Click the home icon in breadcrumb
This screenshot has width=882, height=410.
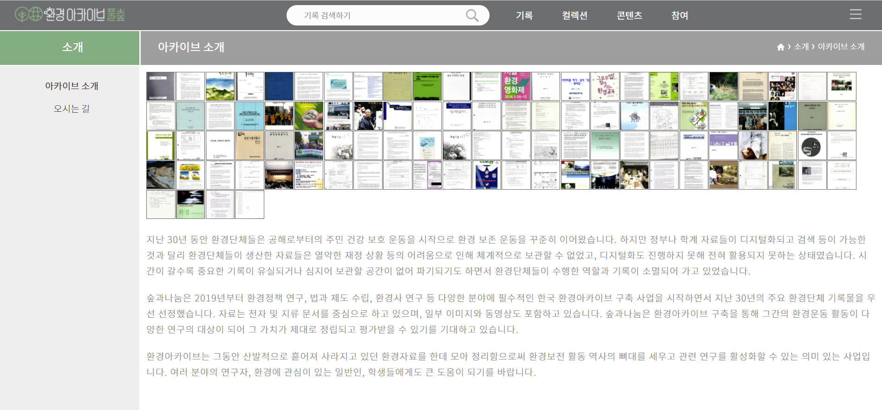(780, 47)
